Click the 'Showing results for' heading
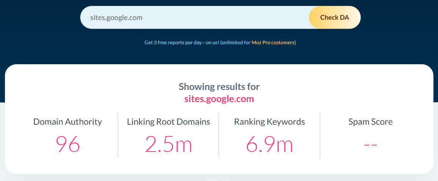This screenshot has height=181, width=438. pos(219,87)
